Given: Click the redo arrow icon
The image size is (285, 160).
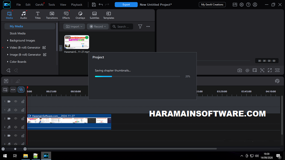Looking at the screenshot, I should [x=107, y=5].
